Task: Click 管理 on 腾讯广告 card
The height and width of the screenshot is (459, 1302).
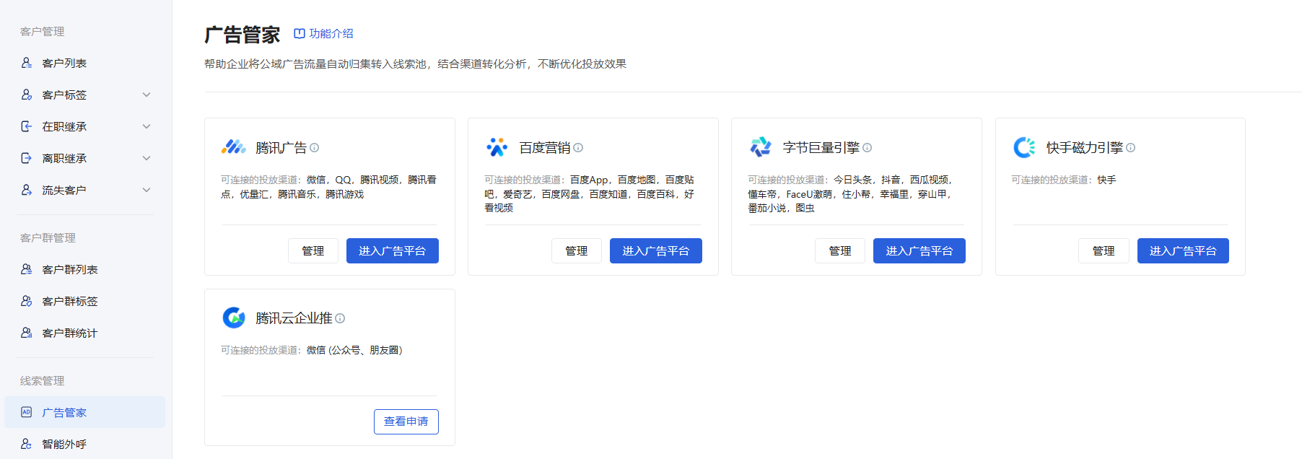Action: coord(313,250)
